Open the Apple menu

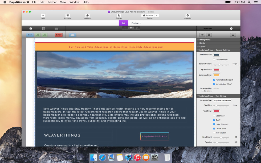[x=5, y=2]
